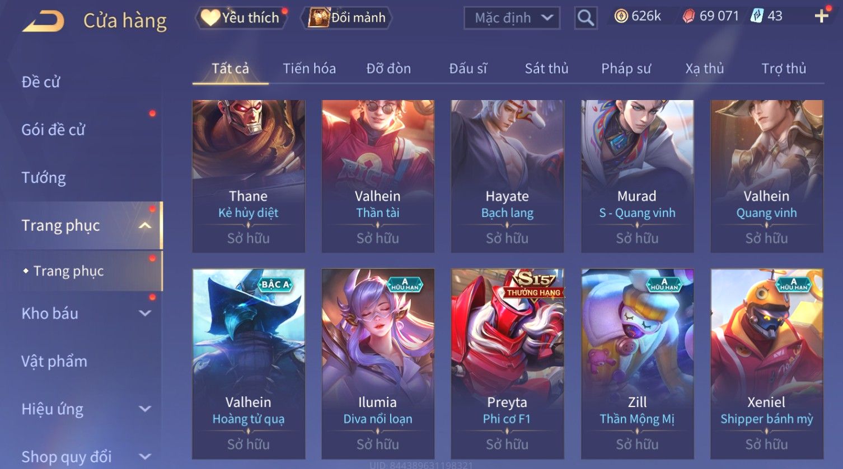The image size is (843, 469).
Task: Open the Murad S - Quang vinh skin card
Action: pyautogui.click(x=637, y=176)
